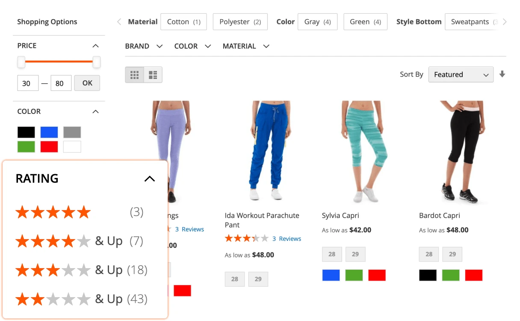
Task: Open the Sort By Featured dropdown
Action: click(461, 74)
